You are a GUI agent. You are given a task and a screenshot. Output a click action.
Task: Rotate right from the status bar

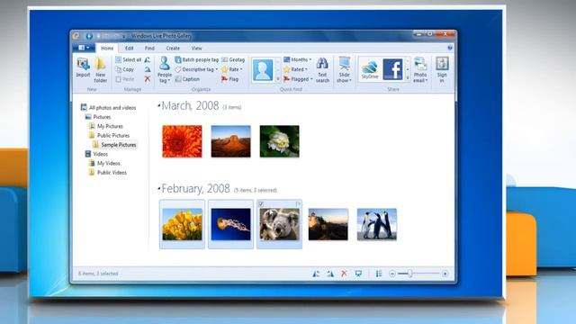click(x=330, y=274)
